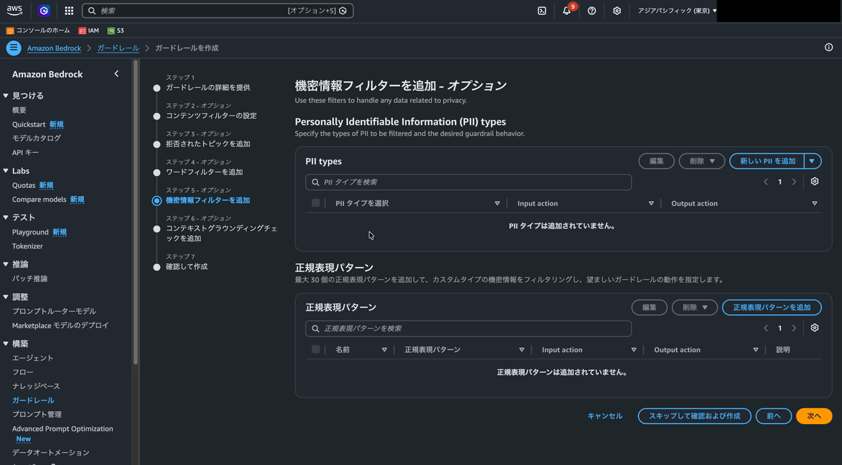Open 概要 in the sidebar
This screenshot has height=465, width=842.
click(x=19, y=110)
